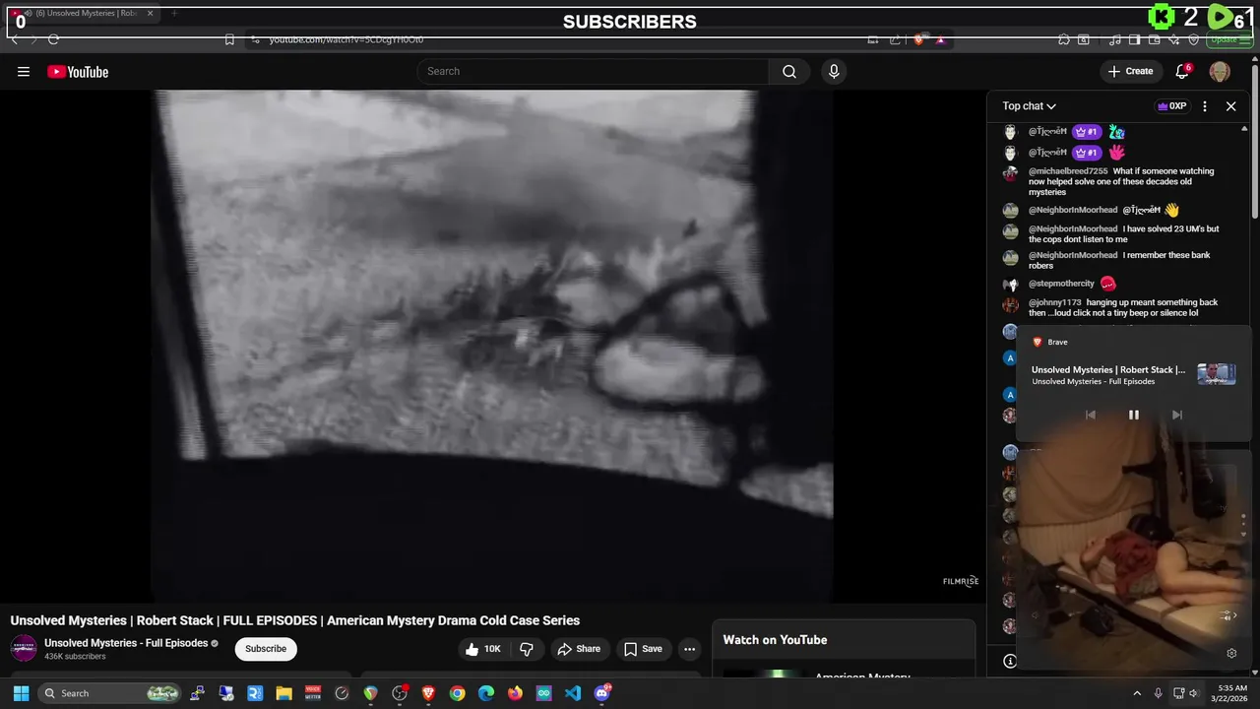The height and width of the screenshot is (709, 1260).
Task: Go to previous track in media popup
Action: pyautogui.click(x=1090, y=415)
